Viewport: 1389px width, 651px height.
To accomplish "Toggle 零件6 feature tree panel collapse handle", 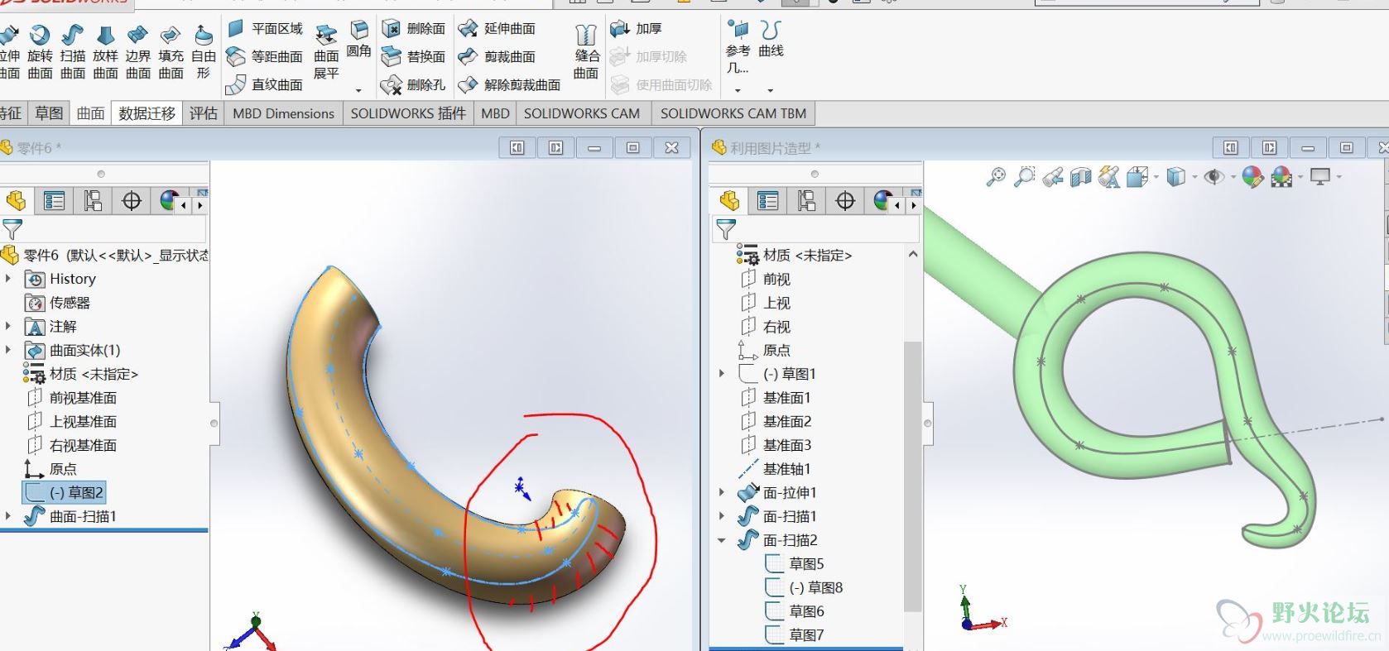I will point(214,424).
